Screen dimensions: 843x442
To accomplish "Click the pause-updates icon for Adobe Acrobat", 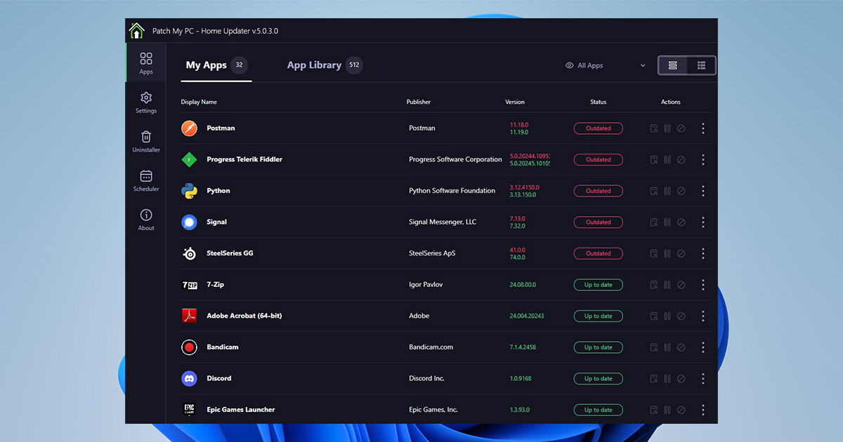I will (x=667, y=316).
